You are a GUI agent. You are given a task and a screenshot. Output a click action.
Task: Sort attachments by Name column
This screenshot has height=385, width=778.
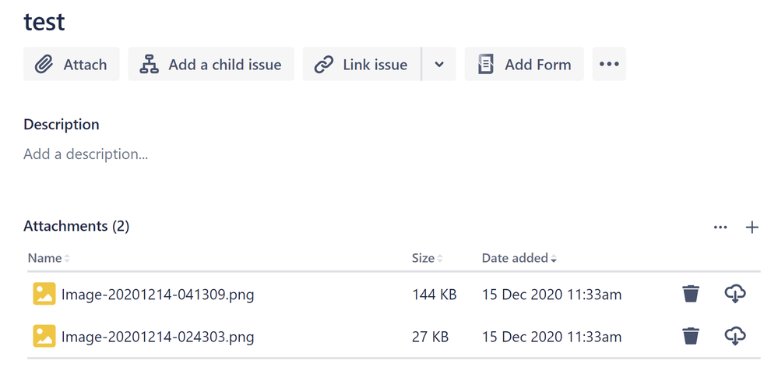point(48,258)
